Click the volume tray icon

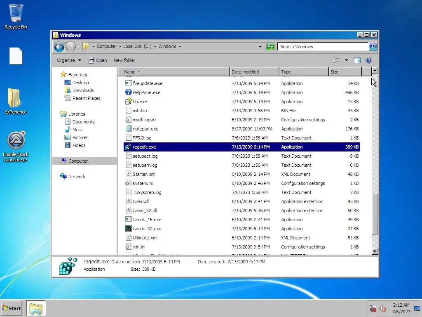click(x=382, y=308)
